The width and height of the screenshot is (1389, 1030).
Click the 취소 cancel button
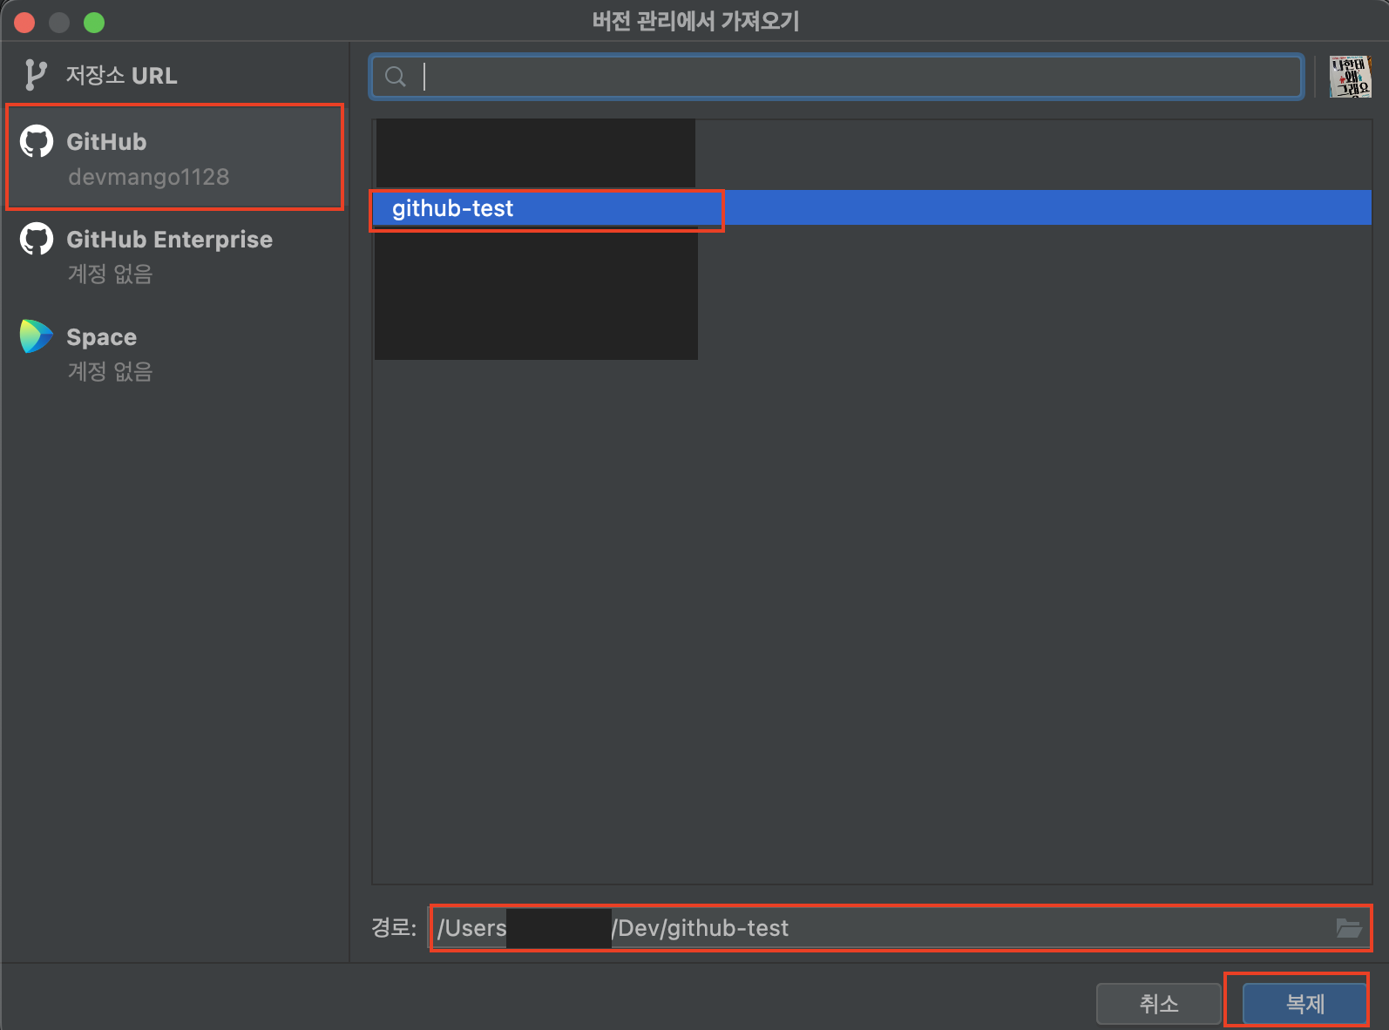coord(1159,1004)
